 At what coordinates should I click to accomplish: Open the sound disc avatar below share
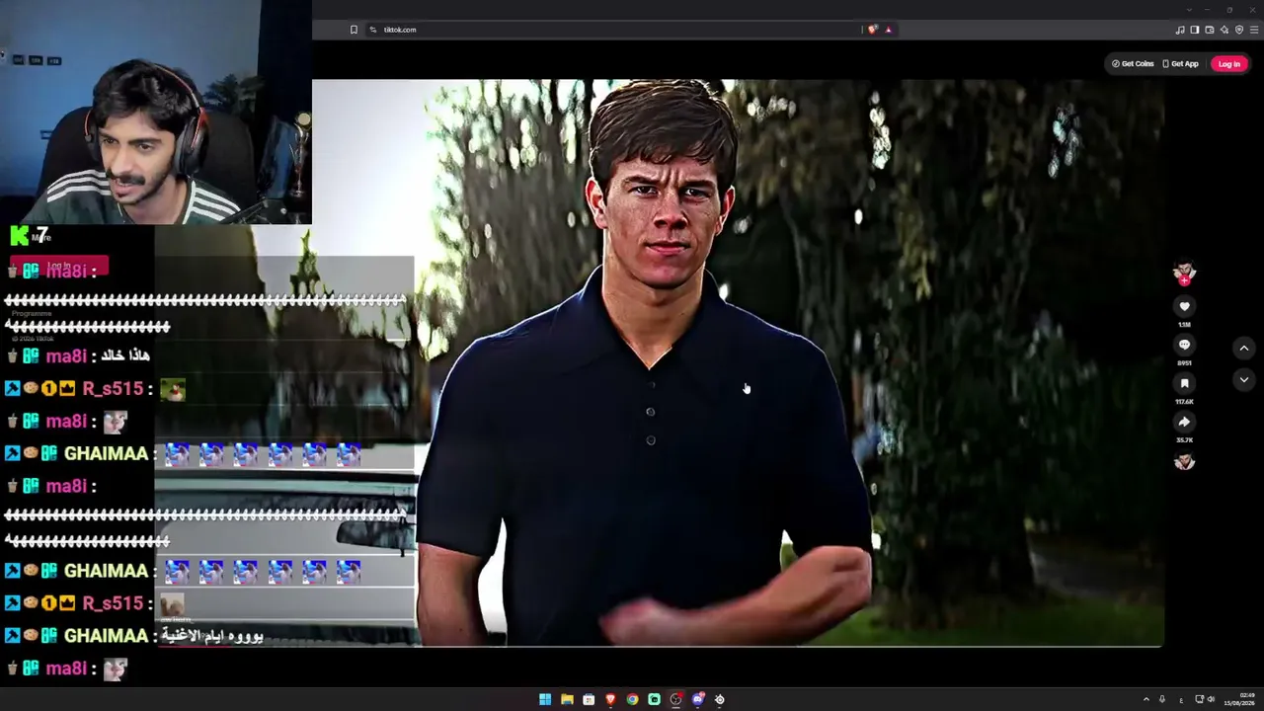[1184, 461]
